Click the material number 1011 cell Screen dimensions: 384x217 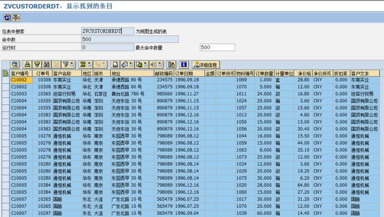coord(245,94)
